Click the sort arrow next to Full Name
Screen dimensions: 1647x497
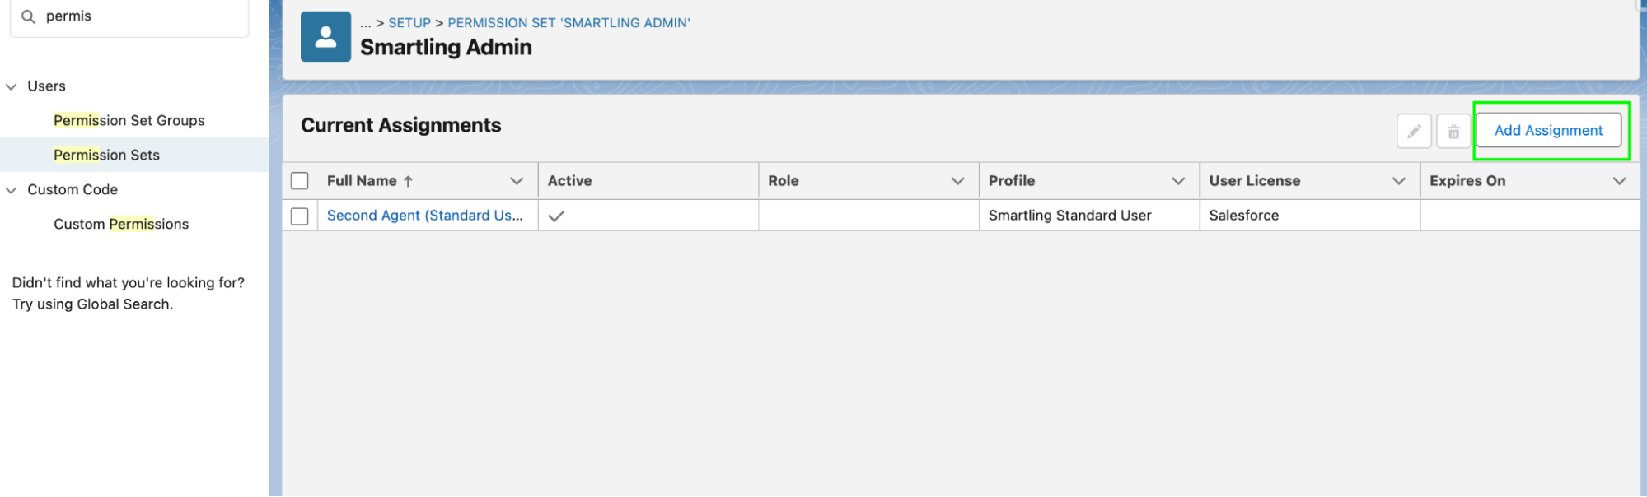tap(408, 181)
